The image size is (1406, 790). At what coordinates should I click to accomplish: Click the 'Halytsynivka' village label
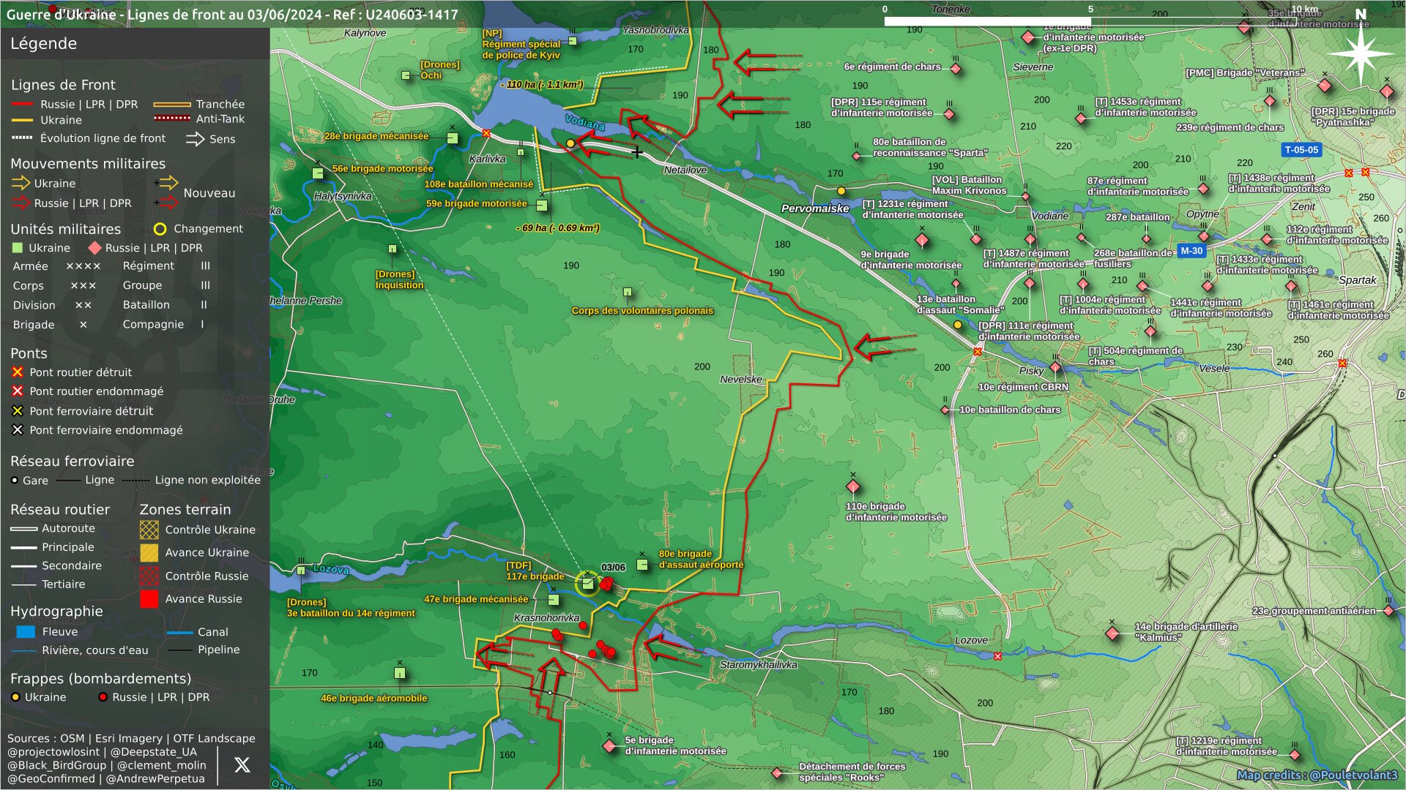coord(343,196)
